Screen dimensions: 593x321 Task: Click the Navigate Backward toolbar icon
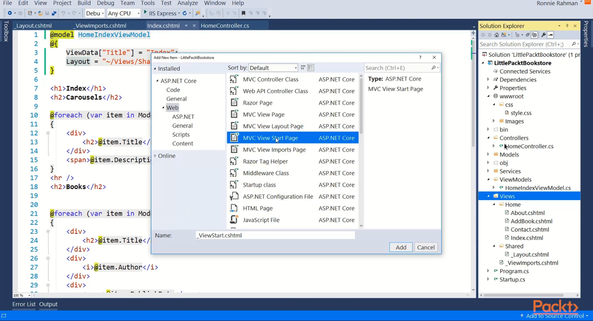[x=10, y=13]
